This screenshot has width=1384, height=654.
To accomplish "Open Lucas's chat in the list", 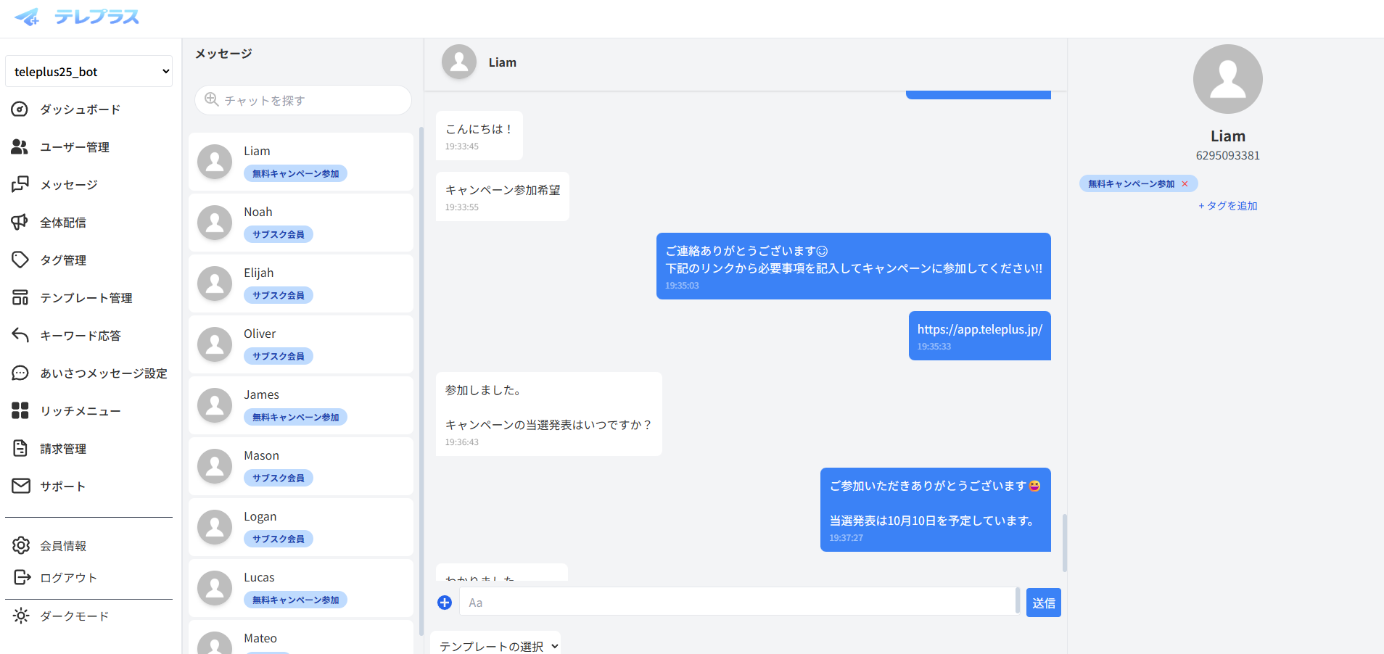I will click(x=301, y=588).
